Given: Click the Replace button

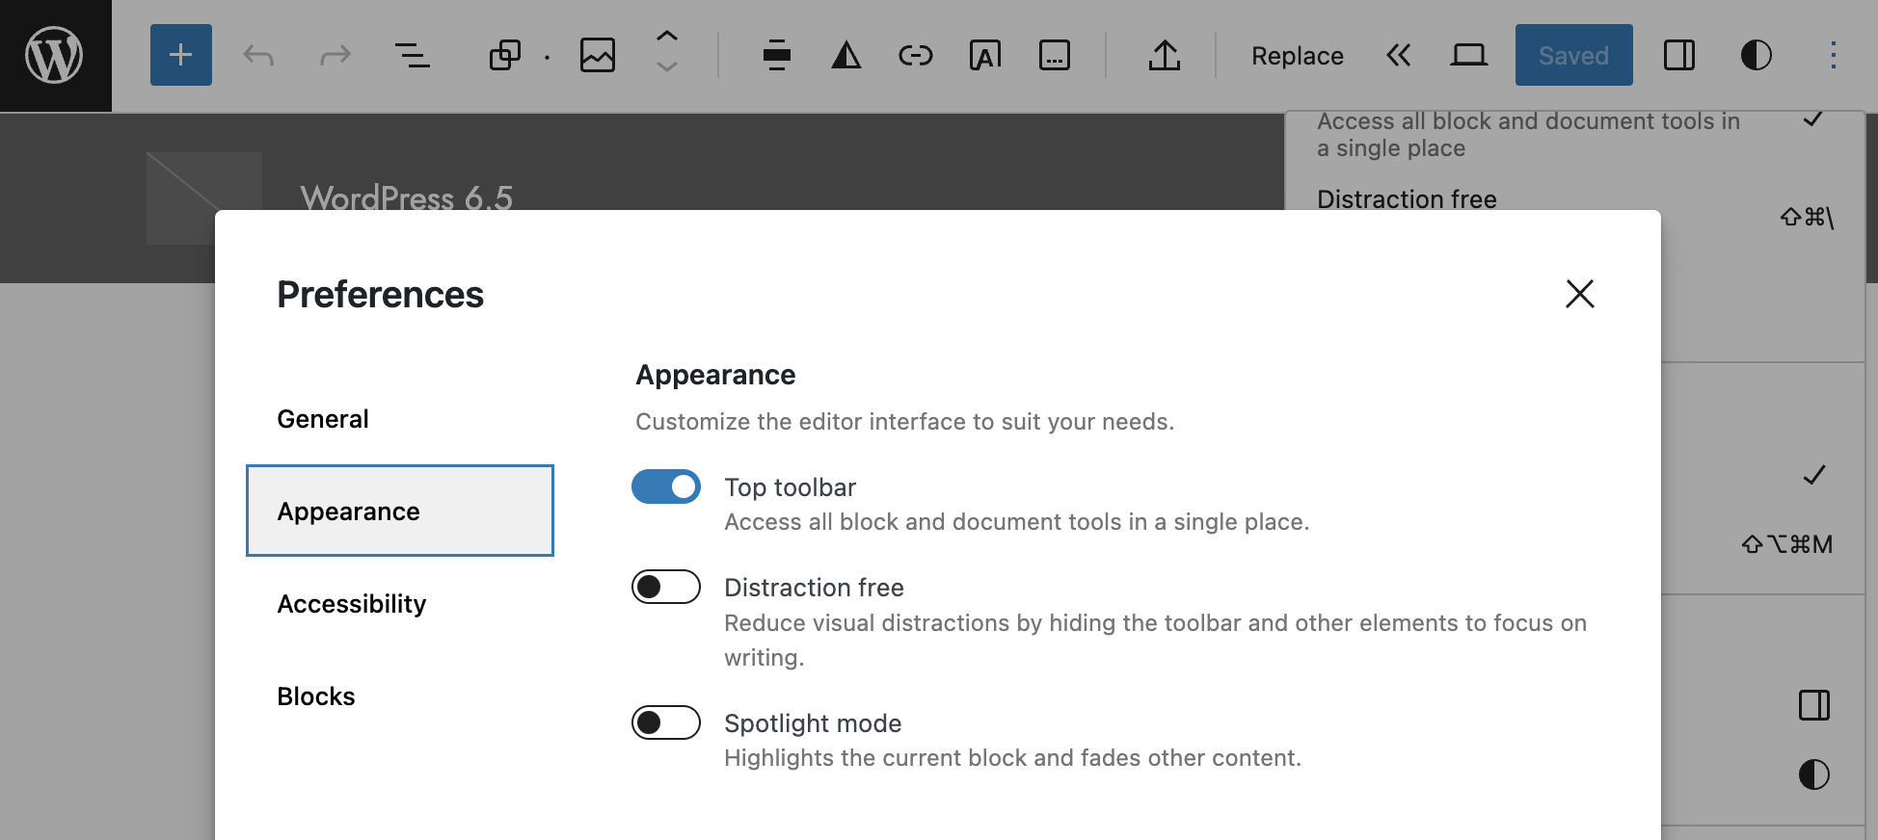Looking at the screenshot, I should coord(1297,56).
